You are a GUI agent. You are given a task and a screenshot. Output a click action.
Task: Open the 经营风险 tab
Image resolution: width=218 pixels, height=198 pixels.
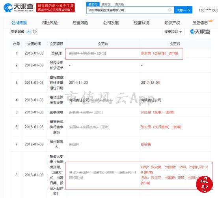coord(80,23)
